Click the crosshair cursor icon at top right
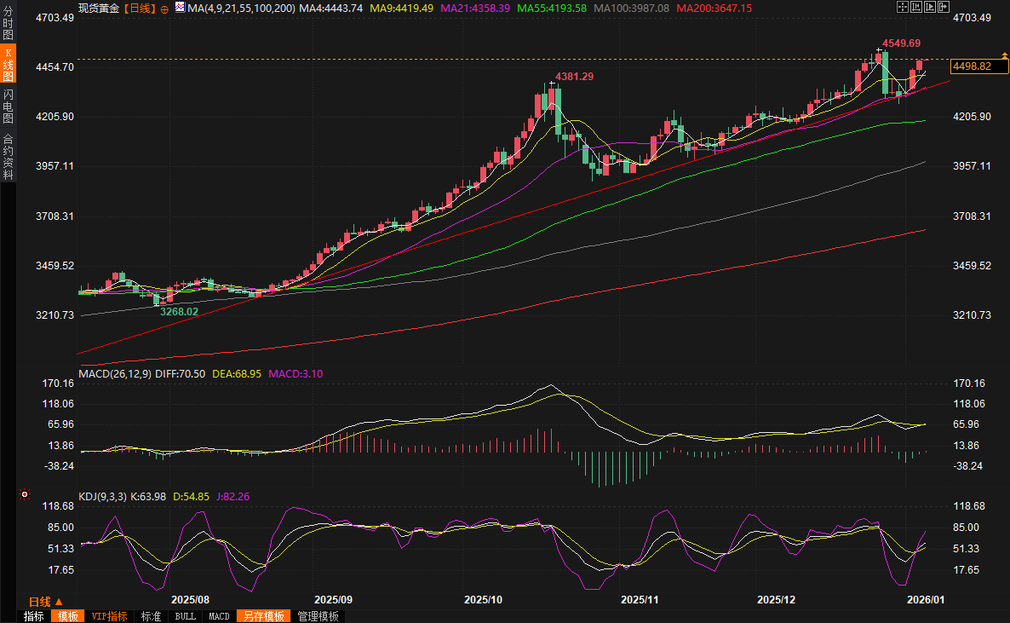Image resolution: width=1010 pixels, height=623 pixels. [903, 7]
